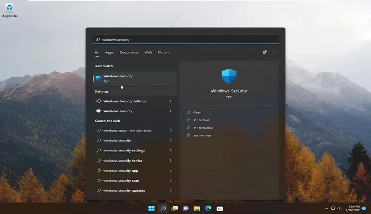Select the All search tab

coord(97,52)
